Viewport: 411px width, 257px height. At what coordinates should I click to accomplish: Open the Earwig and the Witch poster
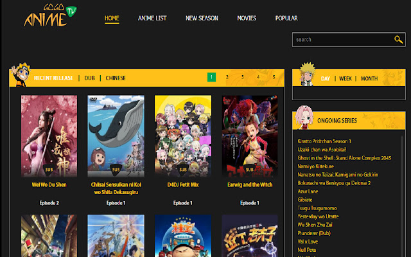tap(250, 136)
